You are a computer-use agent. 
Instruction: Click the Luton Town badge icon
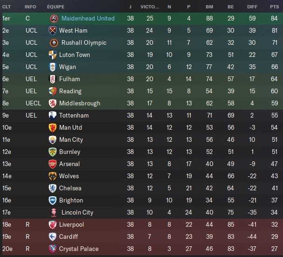tap(53, 55)
